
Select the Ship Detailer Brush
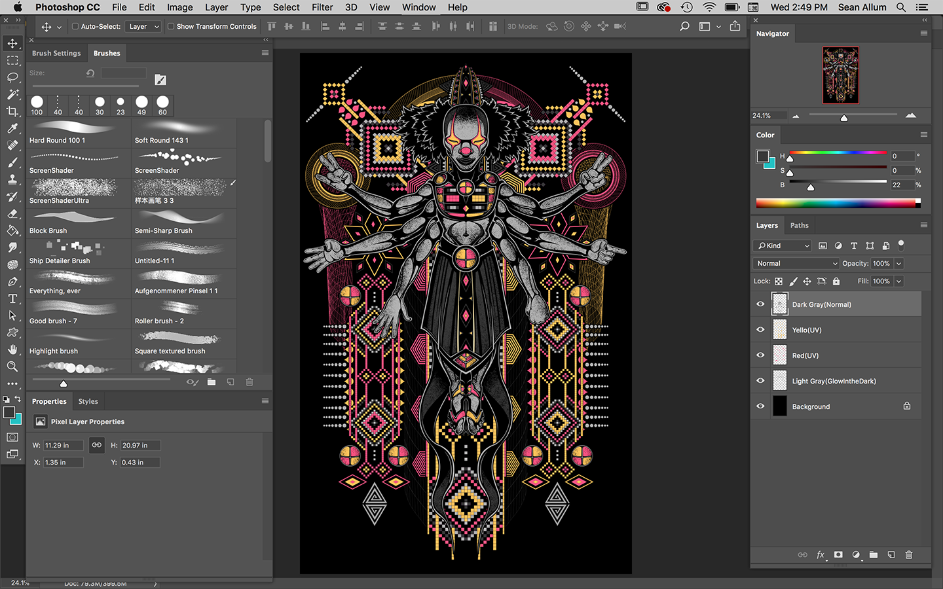point(79,253)
